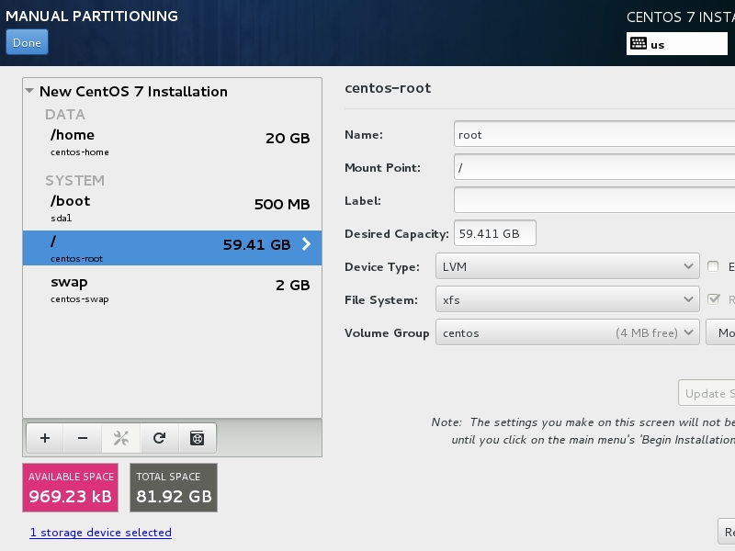Click the DATA section heading
The height and width of the screenshot is (551, 735).
tap(64, 114)
